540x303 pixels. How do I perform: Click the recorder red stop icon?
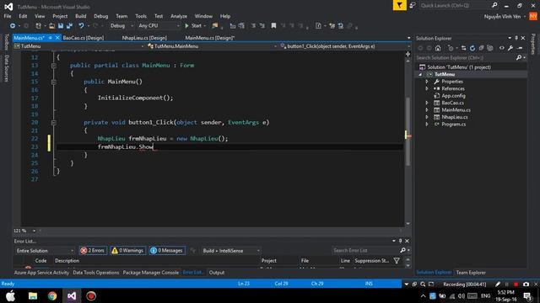pyautogui.click(x=516, y=284)
